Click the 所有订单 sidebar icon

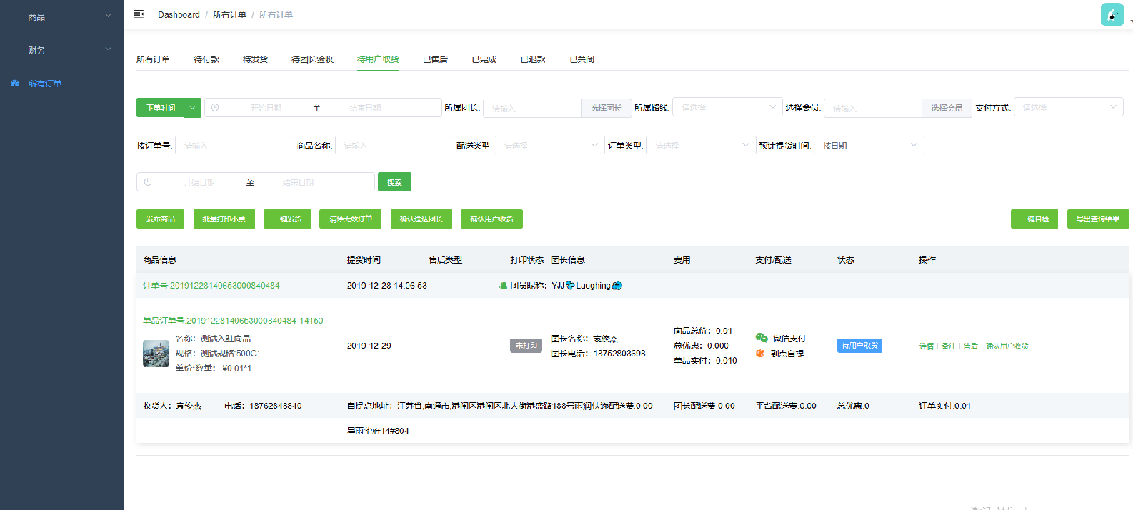15,84
